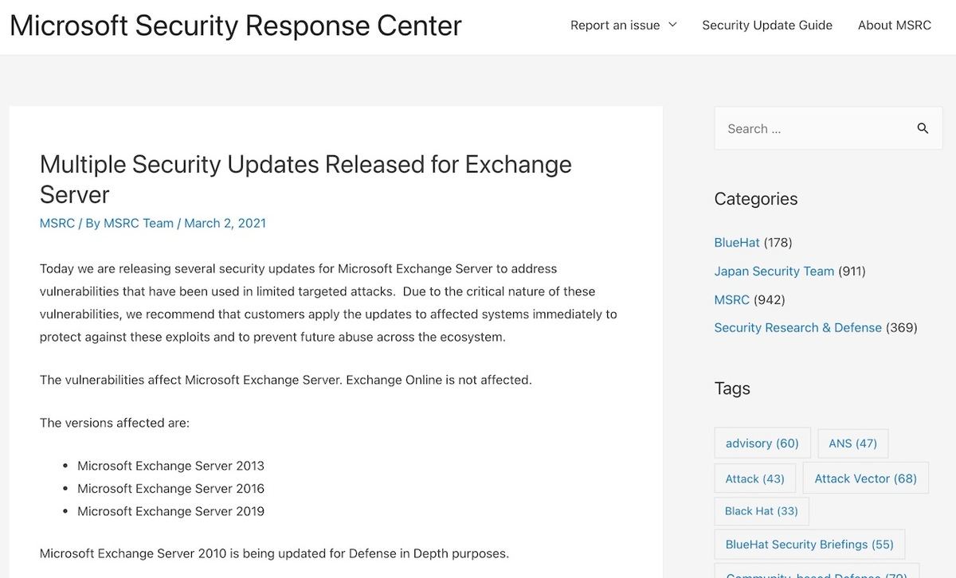Image resolution: width=956 pixels, height=578 pixels.
Task: Click the Microsoft Security Response Center title
Action: pyautogui.click(x=236, y=25)
